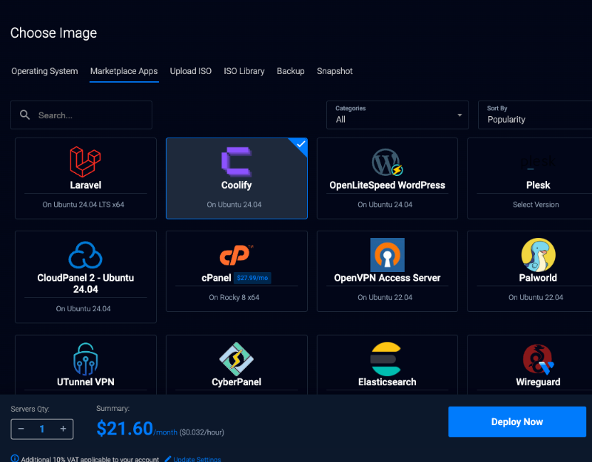Click the Choose Image heading
This screenshot has width=592, height=462.
[x=53, y=33]
